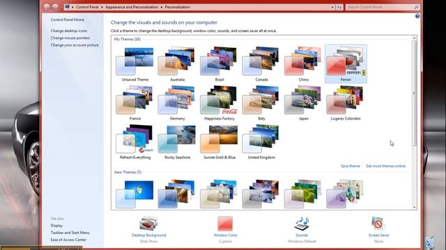Open Taskbar and Start Menu link

[70, 233]
